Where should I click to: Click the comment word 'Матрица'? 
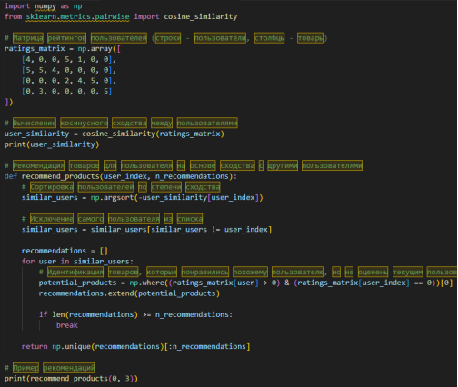pos(28,38)
